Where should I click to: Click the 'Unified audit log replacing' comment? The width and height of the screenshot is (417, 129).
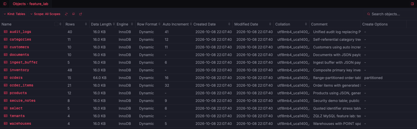click(x=337, y=32)
